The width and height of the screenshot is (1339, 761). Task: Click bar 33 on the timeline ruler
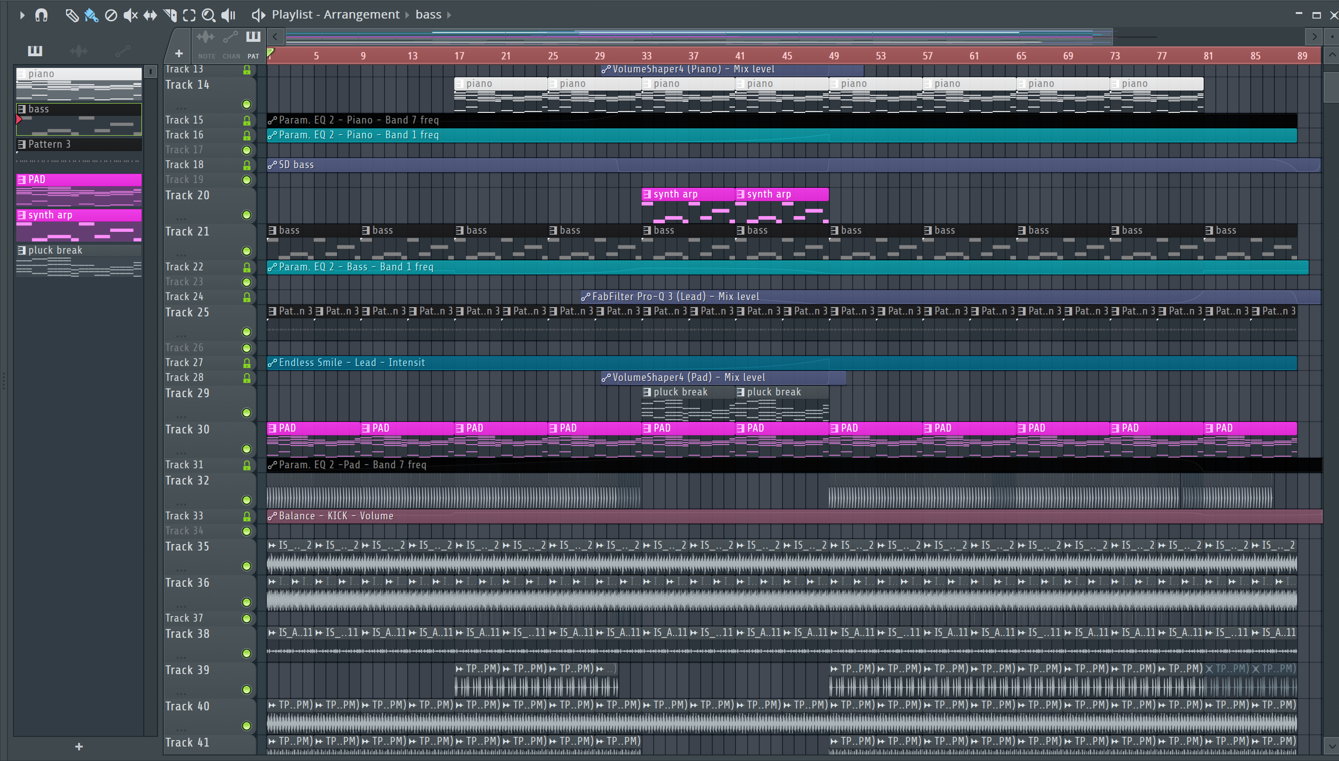click(x=646, y=55)
